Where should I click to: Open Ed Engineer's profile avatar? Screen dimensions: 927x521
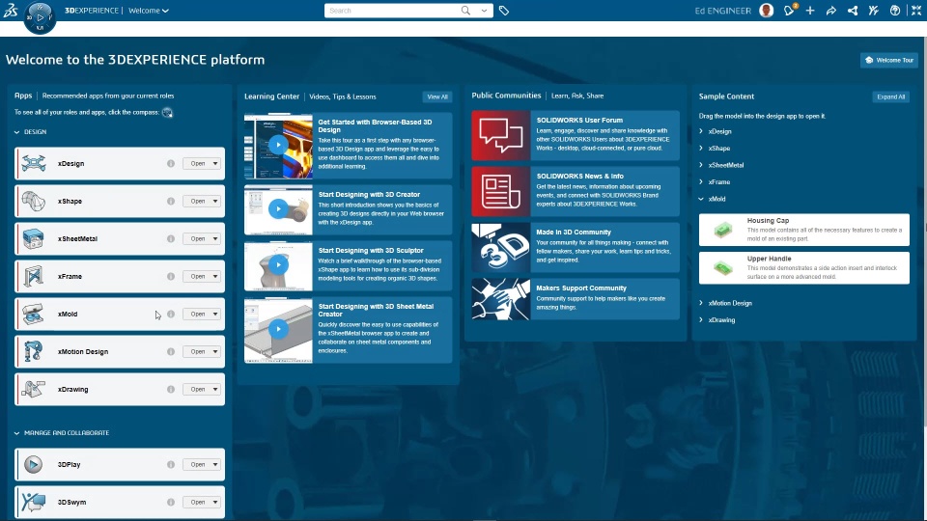pos(766,10)
